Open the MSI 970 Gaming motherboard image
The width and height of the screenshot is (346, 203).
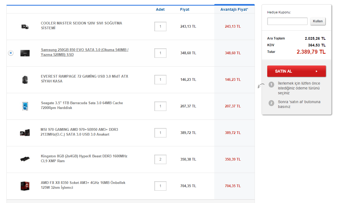tap(25, 133)
